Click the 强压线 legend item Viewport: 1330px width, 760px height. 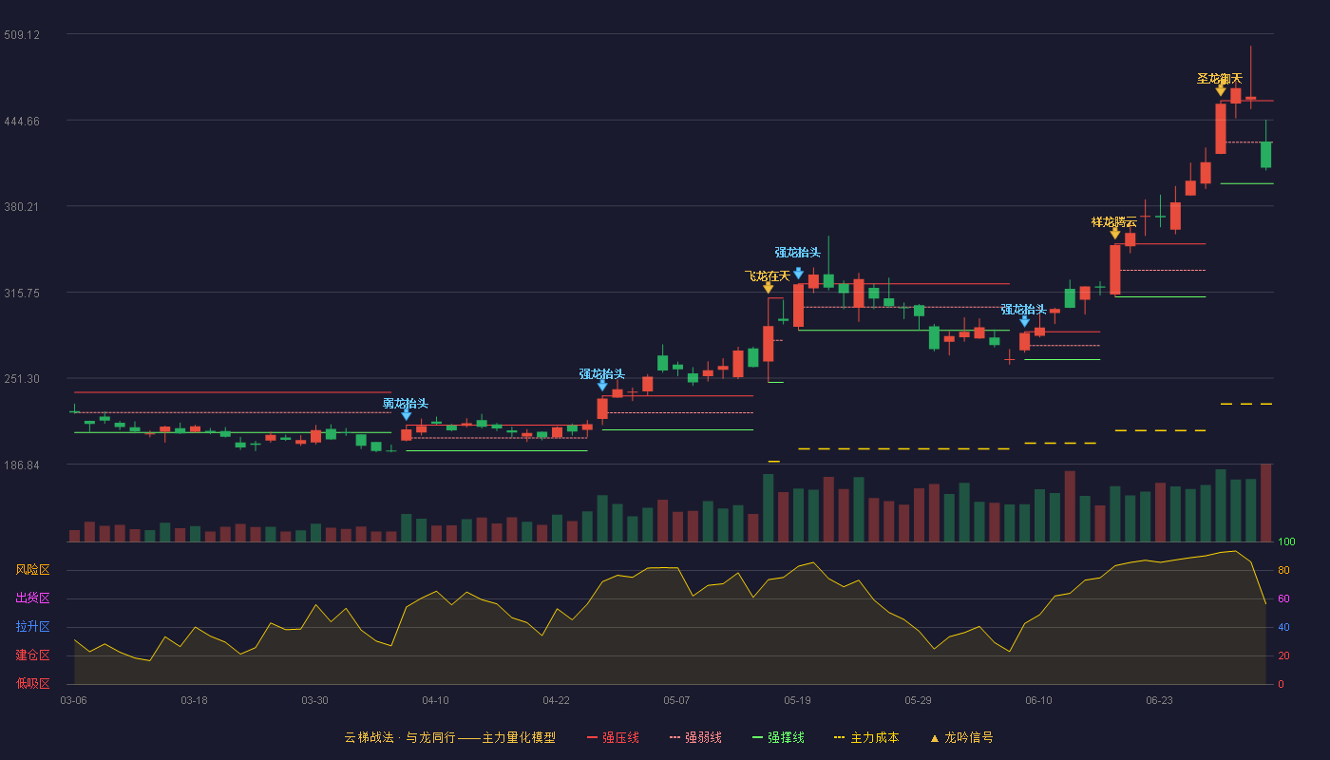coord(613,737)
